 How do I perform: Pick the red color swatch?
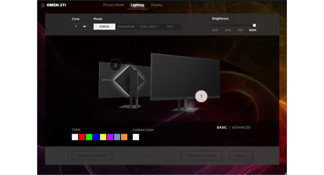point(82,137)
